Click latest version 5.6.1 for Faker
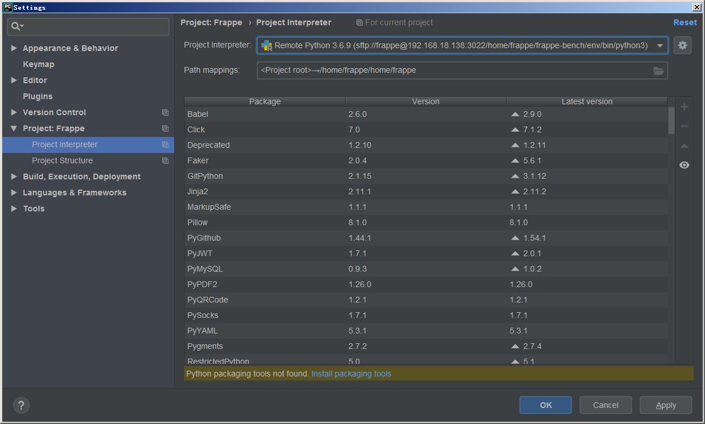This screenshot has width=705, height=424. click(532, 160)
